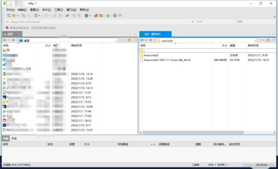Open the 工具(T) menu
This screenshot has width=278, height=169.
pyautogui.click(x=59, y=10)
